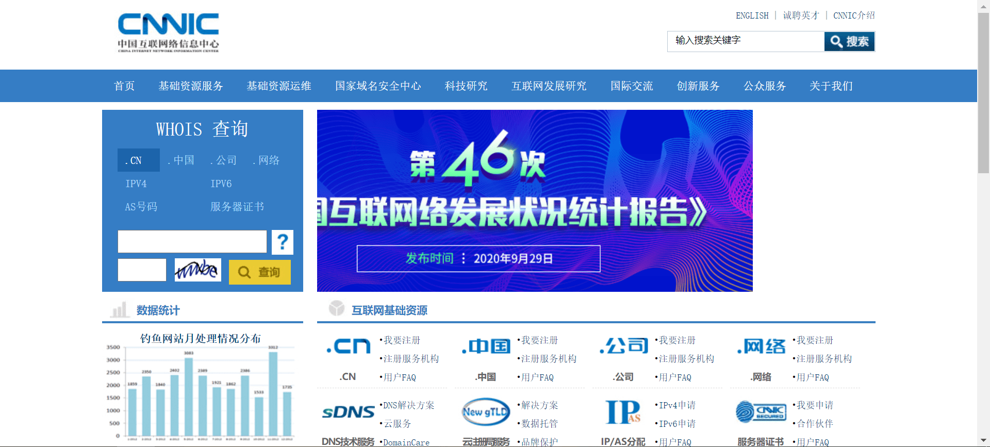Screen dimensions: 990x447
Task: Open the 数据托管 link
Action: (x=539, y=424)
